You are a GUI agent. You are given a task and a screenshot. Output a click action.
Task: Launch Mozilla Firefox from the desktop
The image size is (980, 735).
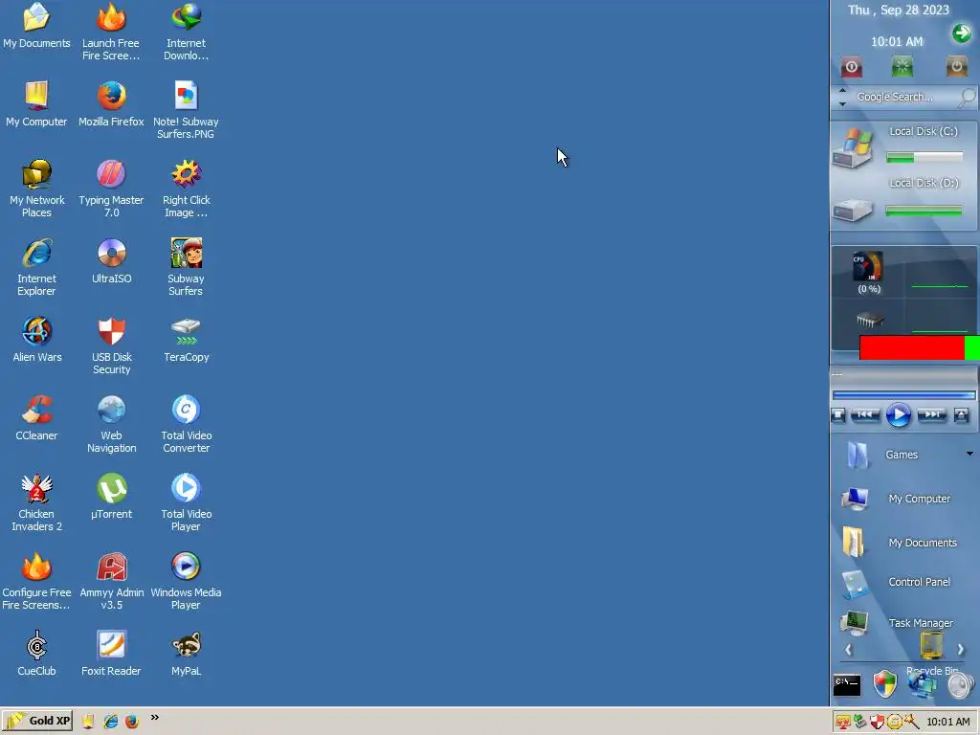pos(111,103)
